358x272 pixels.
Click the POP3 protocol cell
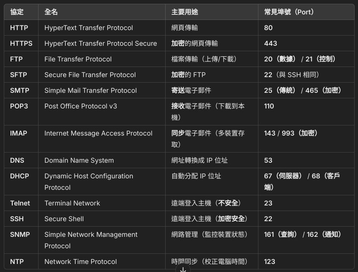pyautogui.click(x=19, y=106)
